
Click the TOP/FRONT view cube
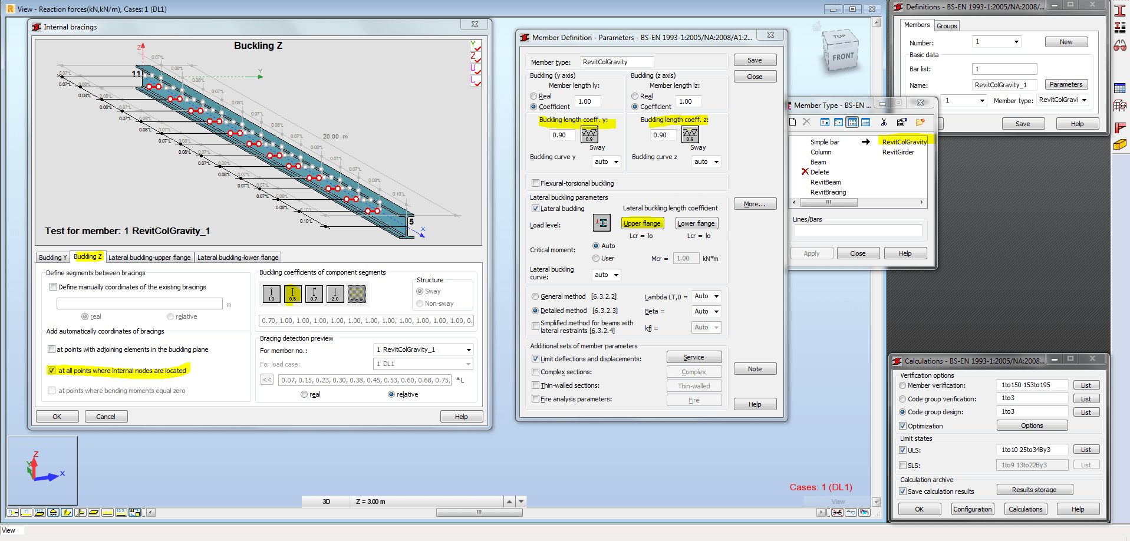tap(840, 51)
